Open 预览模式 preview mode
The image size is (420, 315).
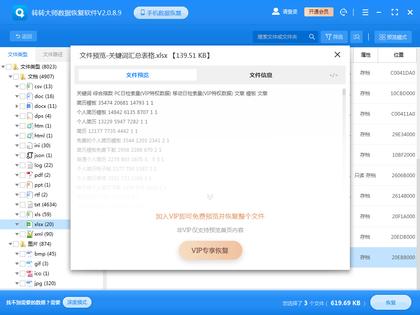pyautogui.click(x=393, y=37)
